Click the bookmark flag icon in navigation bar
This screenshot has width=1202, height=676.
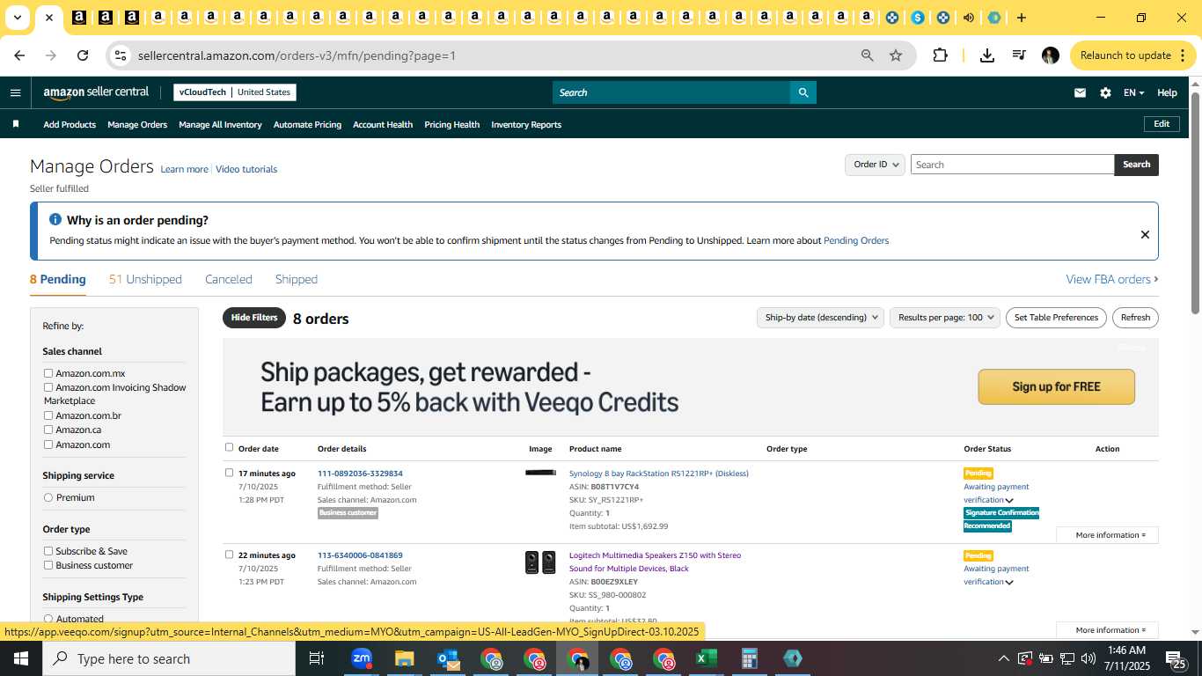(15, 124)
